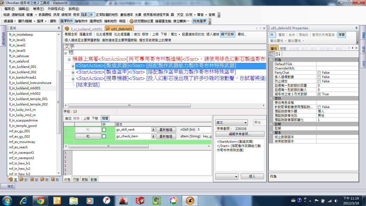The image size is (366, 206).
Task: Click the 設定開始位置 start location icon
Action: coord(132,21)
